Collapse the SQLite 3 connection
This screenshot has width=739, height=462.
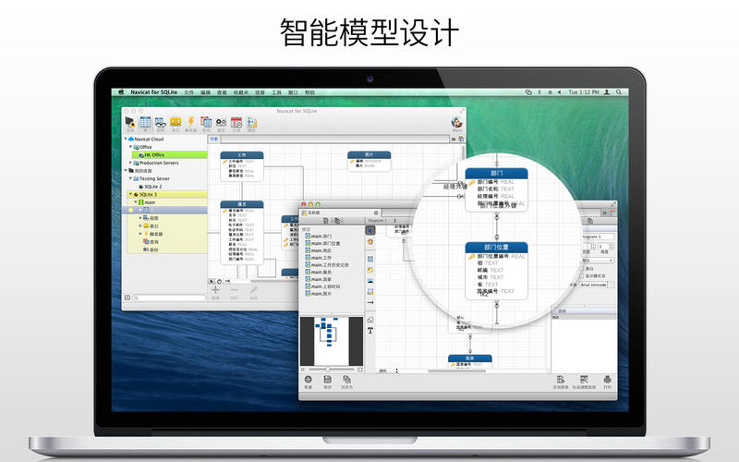pos(130,194)
